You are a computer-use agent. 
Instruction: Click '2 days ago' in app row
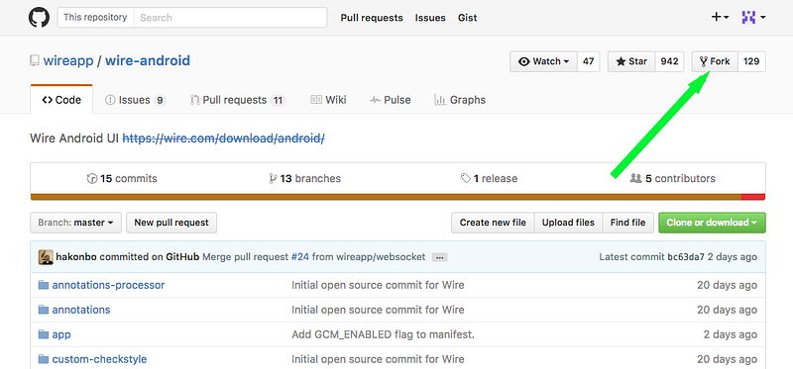coord(731,334)
